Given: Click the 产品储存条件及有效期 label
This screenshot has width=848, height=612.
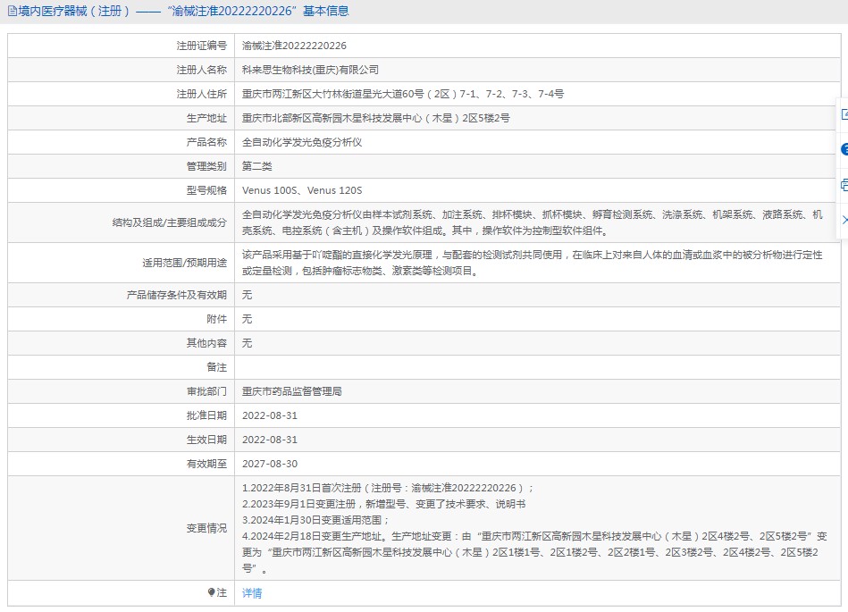Looking at the screenshot, I should click(x=177, y=295).
